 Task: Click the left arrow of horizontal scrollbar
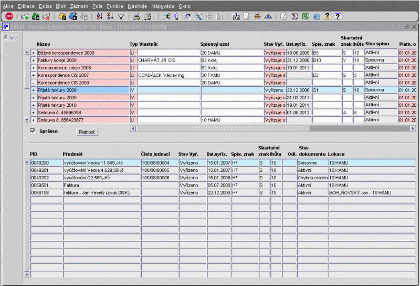click(133, 128)
